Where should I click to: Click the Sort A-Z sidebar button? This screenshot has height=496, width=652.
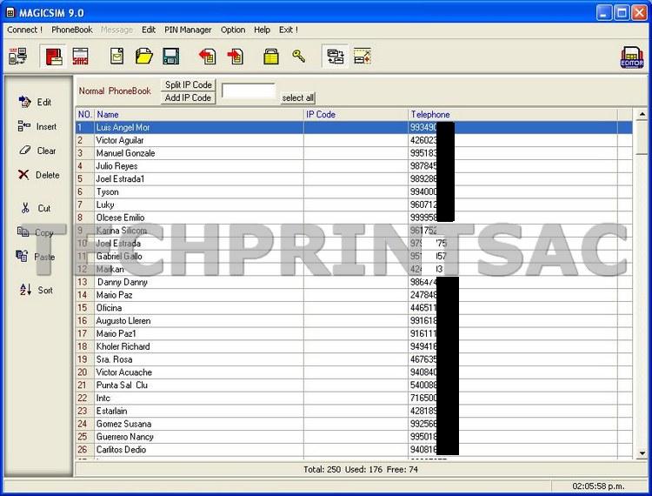click(x=37, y=290)
